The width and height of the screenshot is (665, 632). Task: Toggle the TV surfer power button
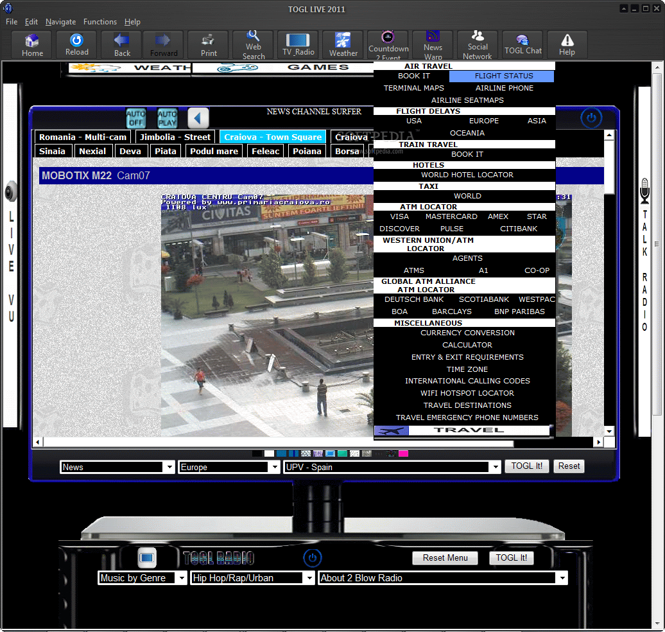pyautogui.click(x=591, y=118)
